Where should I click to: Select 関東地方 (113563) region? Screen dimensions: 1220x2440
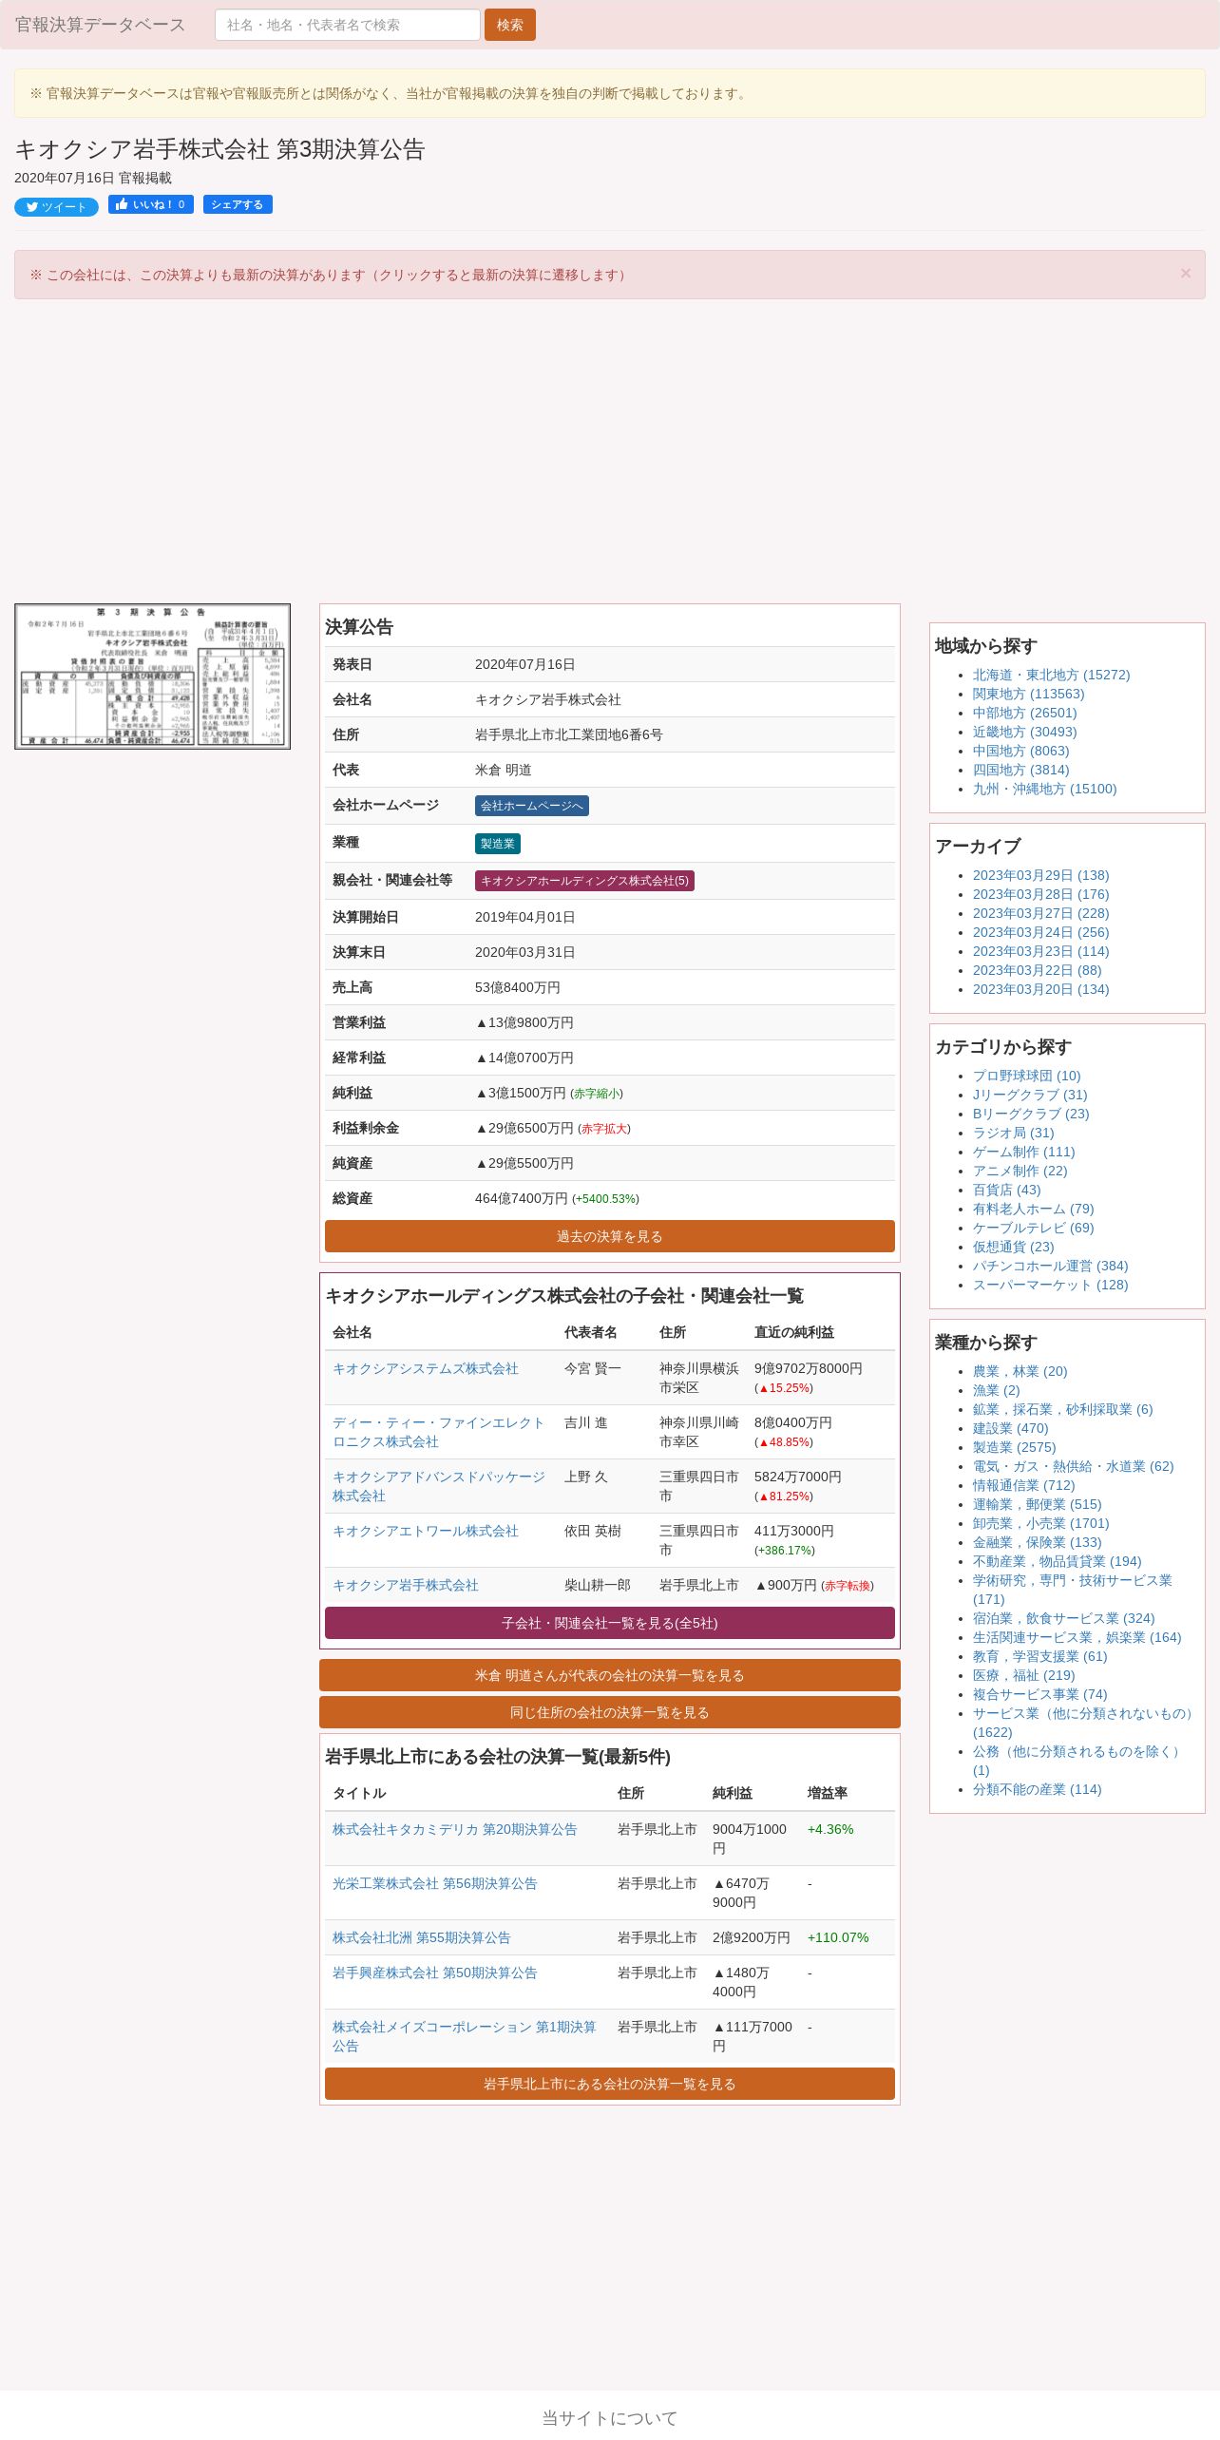tap(1028, 694)
